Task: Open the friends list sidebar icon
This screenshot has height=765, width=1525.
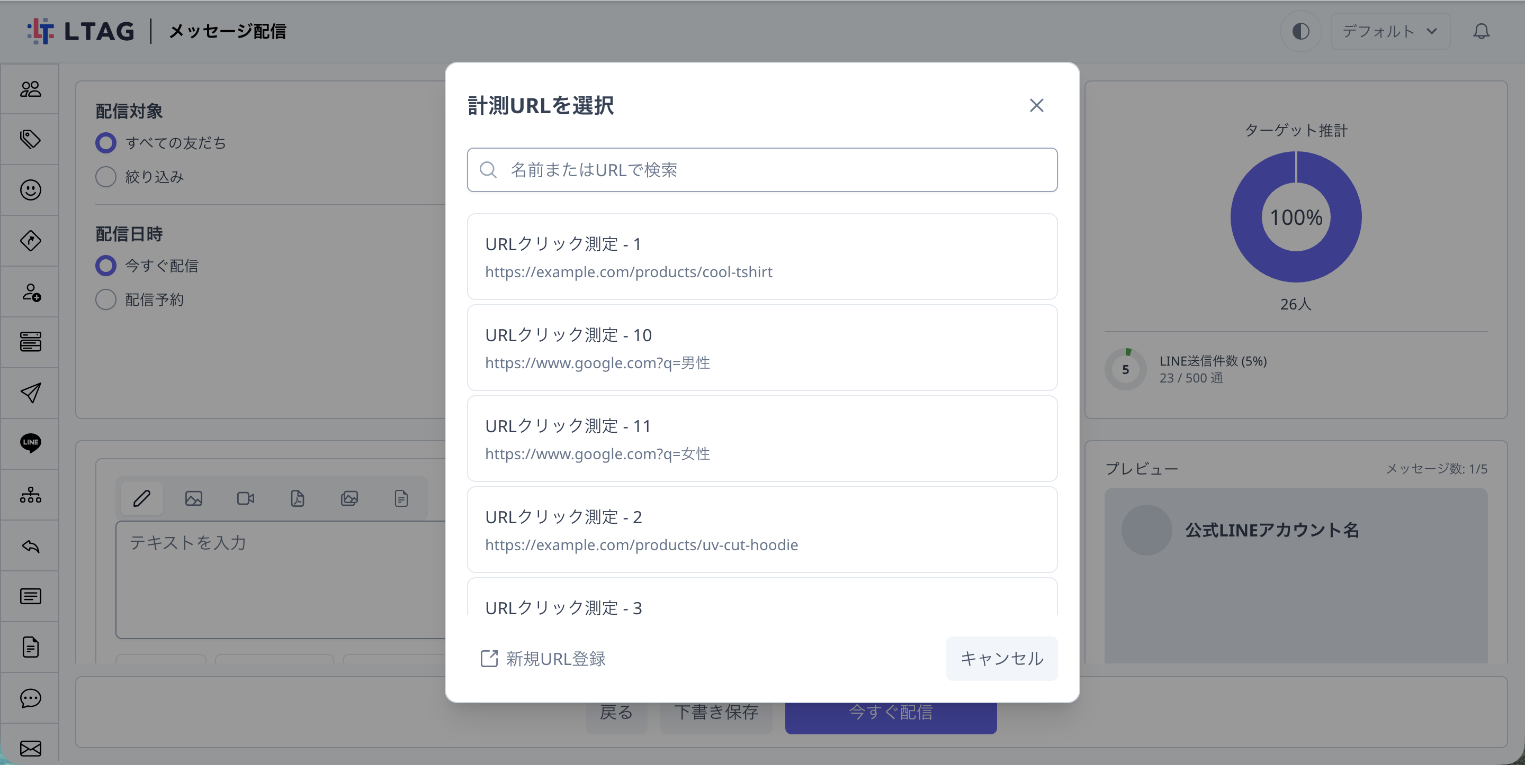Action: coord(30,89)
